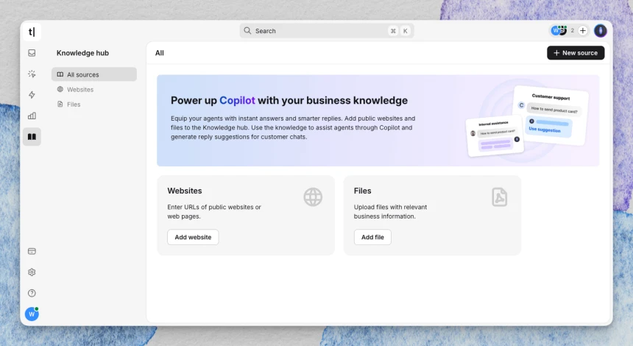Open the Help question mark icon
The width and height of the screenshot is (633, 346).
pyautogui.click(x=32, y=293)
